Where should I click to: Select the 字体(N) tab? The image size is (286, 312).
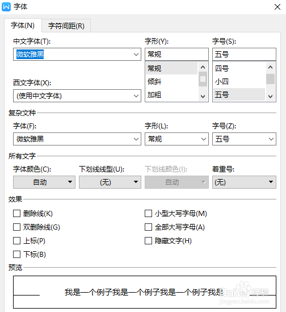(x=23, y=25)
